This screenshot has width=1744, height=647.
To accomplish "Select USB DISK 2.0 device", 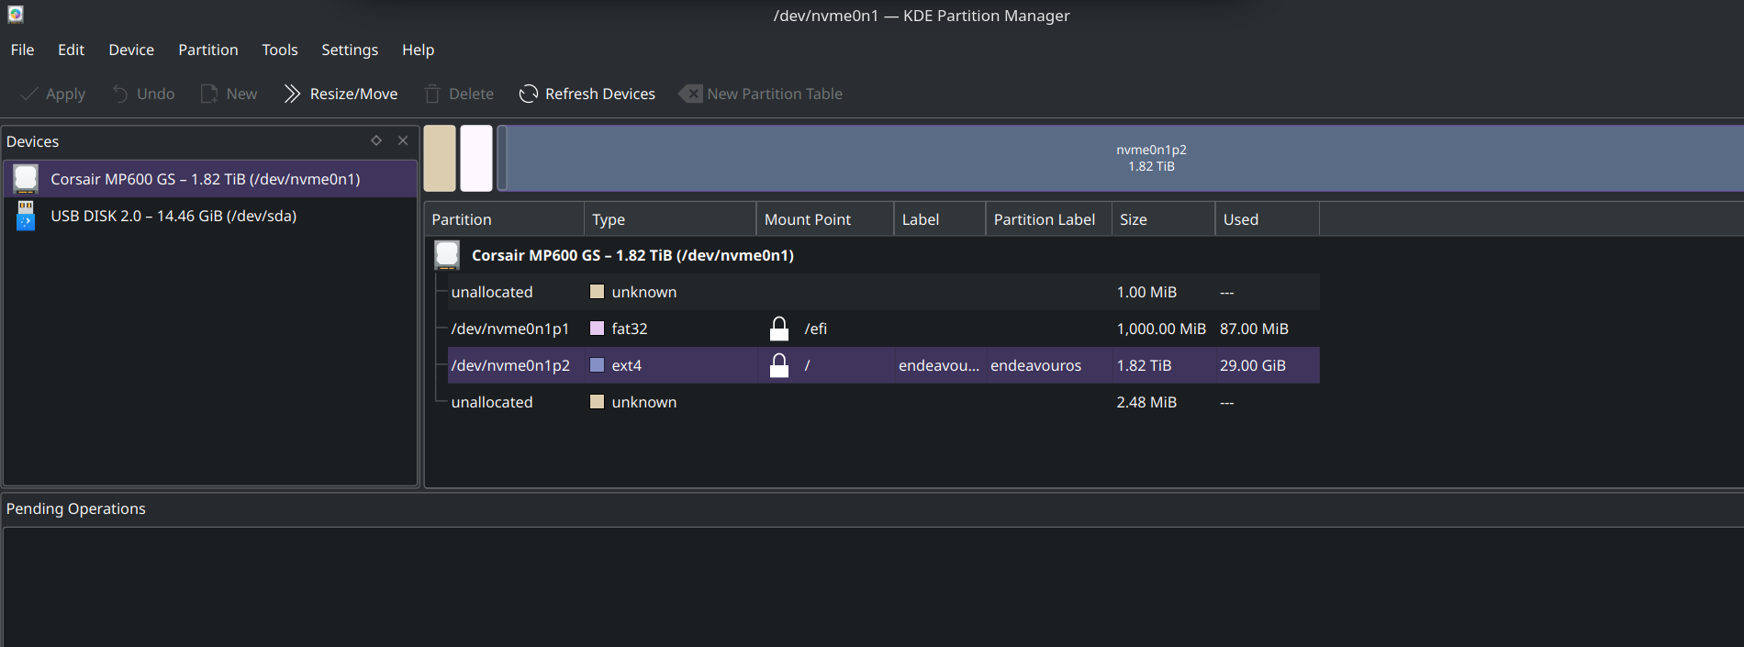I will point(210,216).
